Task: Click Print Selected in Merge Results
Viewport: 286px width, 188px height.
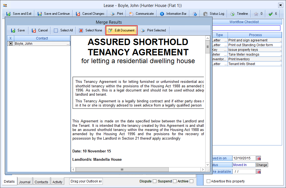Action: click(x=154, y=30)
